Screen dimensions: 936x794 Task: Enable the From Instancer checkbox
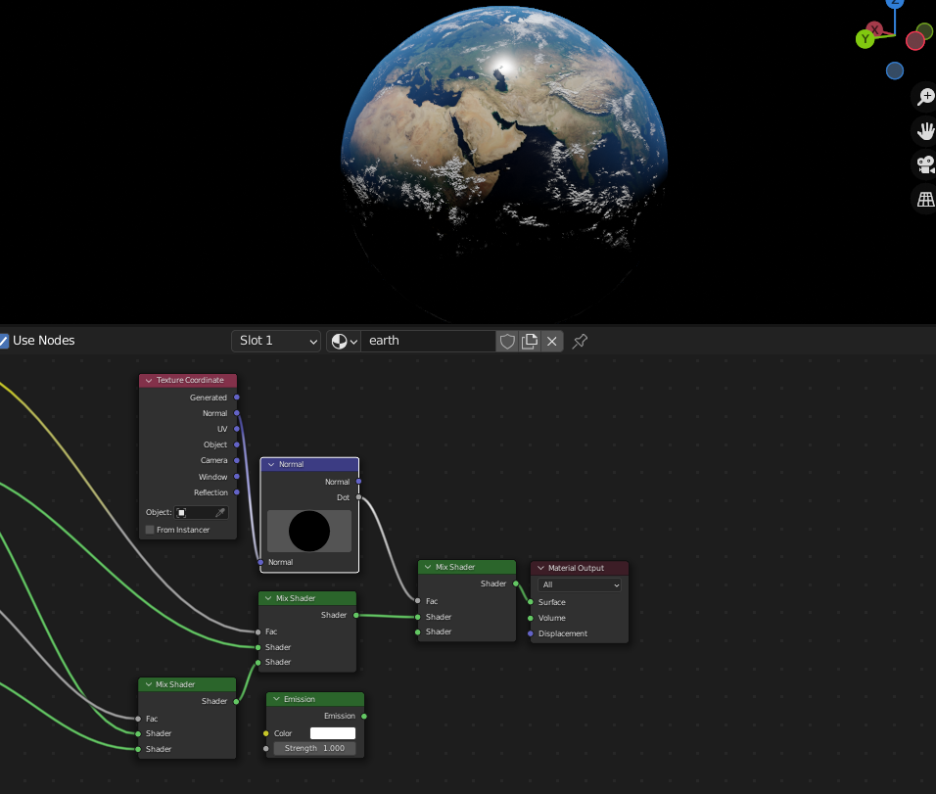coord(150,530)
